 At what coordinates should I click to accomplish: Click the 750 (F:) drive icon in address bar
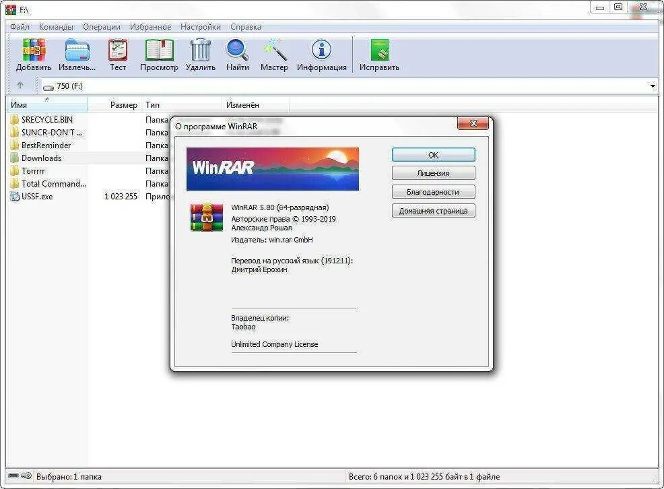click(x=48, y=87)
